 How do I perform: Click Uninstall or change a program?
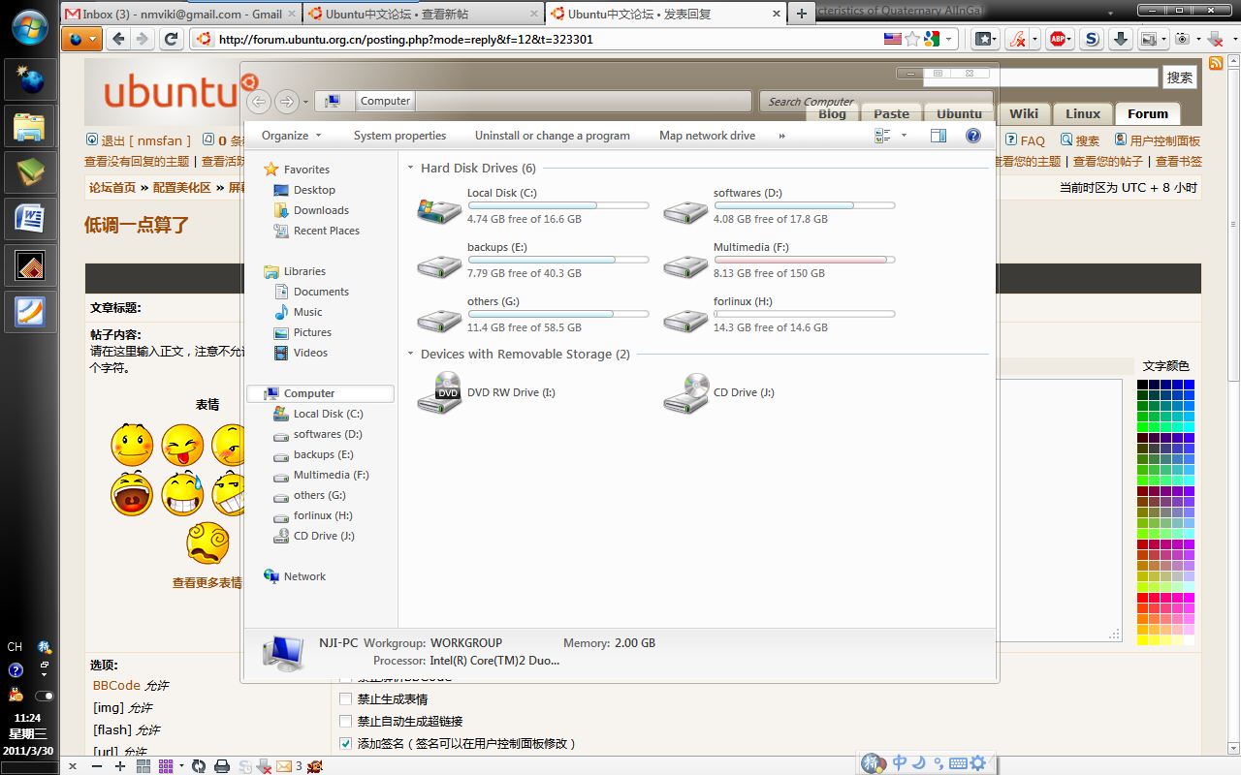[x=553, y=136]
